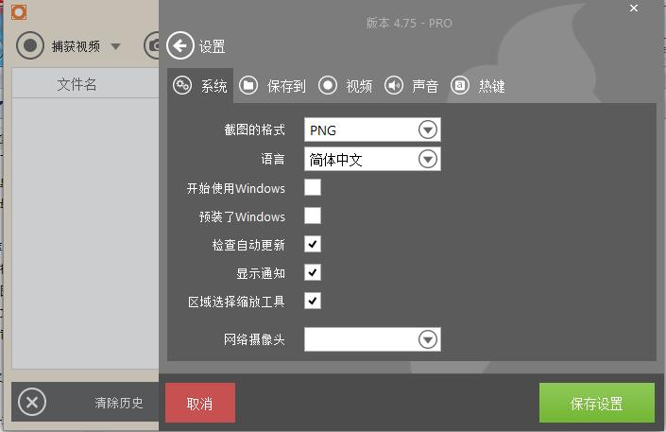Click the green 保存设置 button
Image resolution: width=666 pixels, height=432 pixels.
tap(597, 403)
